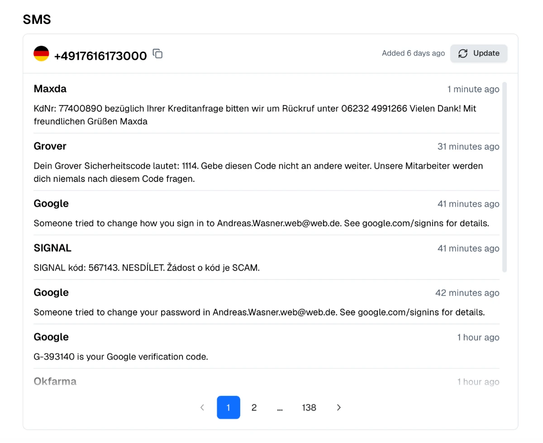Click the Google sender with the verification code

(x=51, y=337)
